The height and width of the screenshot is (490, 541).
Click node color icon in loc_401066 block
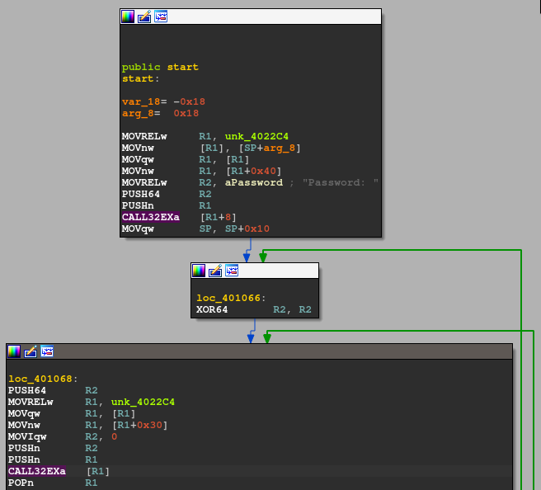tap(199, 271)
